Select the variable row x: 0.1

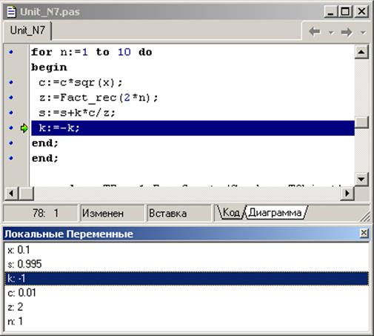pos(187,250)
